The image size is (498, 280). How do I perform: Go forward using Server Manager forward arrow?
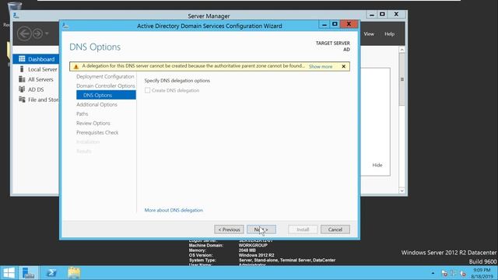coord(37,33)
